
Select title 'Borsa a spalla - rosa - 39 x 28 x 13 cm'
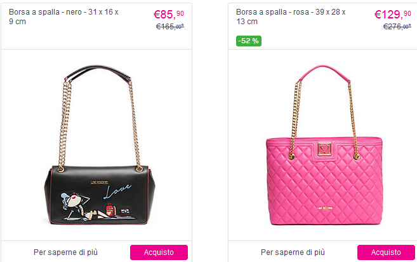point(291,17)
